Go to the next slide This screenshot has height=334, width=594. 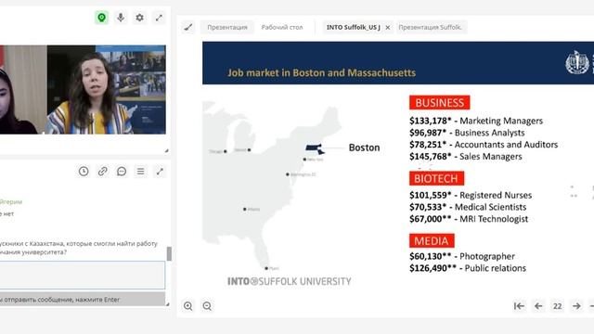pos(576,306)
